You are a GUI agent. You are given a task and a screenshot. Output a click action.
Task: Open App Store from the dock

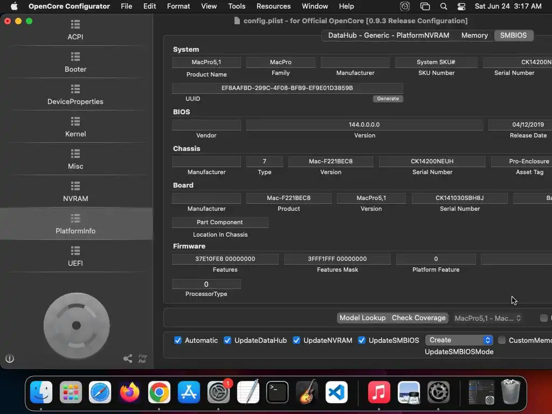[x=189, y=392]
